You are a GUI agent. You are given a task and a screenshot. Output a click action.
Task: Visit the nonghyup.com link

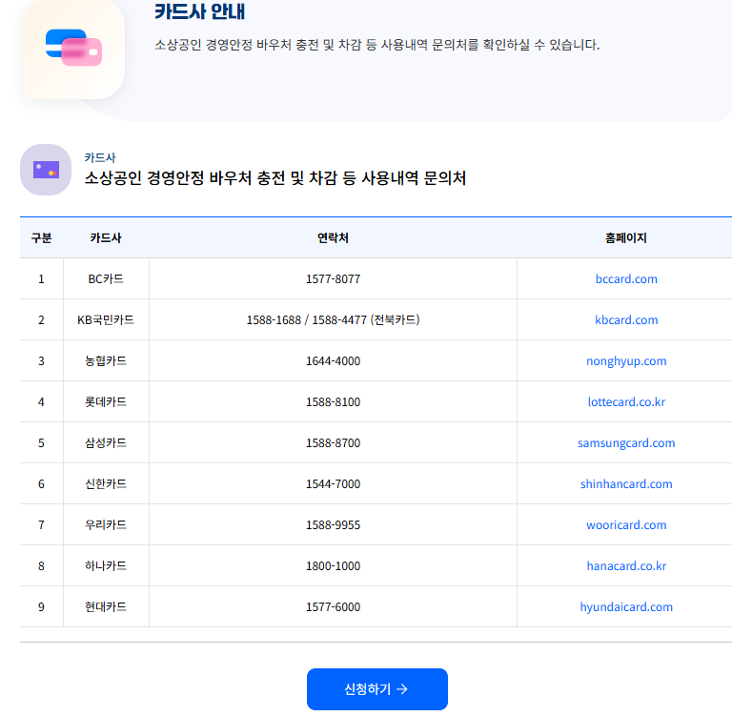626,361
